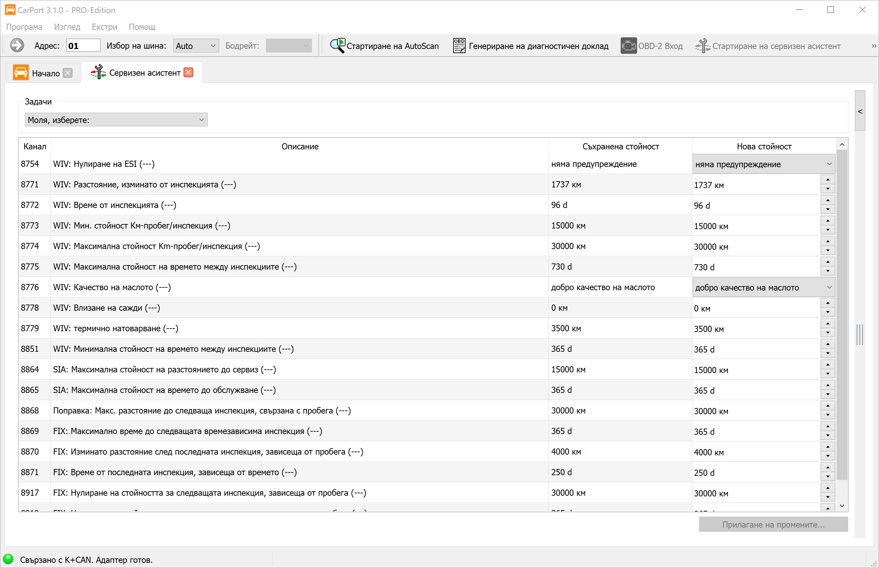Viewport: 879px width, 568px height.
Task: Expand toolbar overflow chevron at right
Action: (874, 46)
